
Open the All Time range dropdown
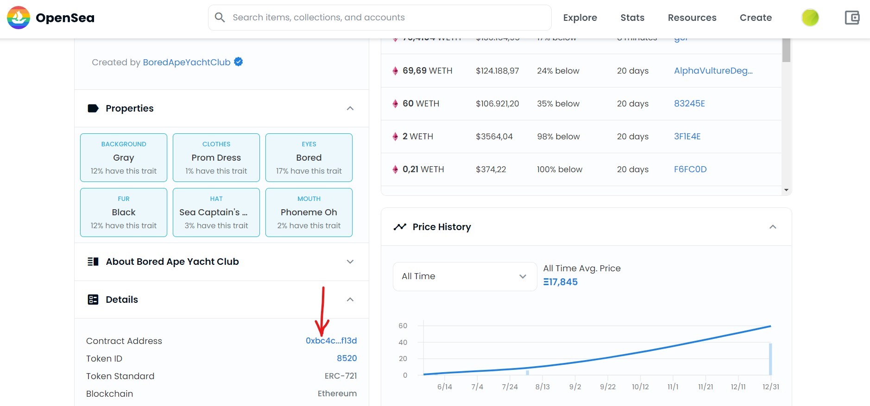tap(465, 276)
